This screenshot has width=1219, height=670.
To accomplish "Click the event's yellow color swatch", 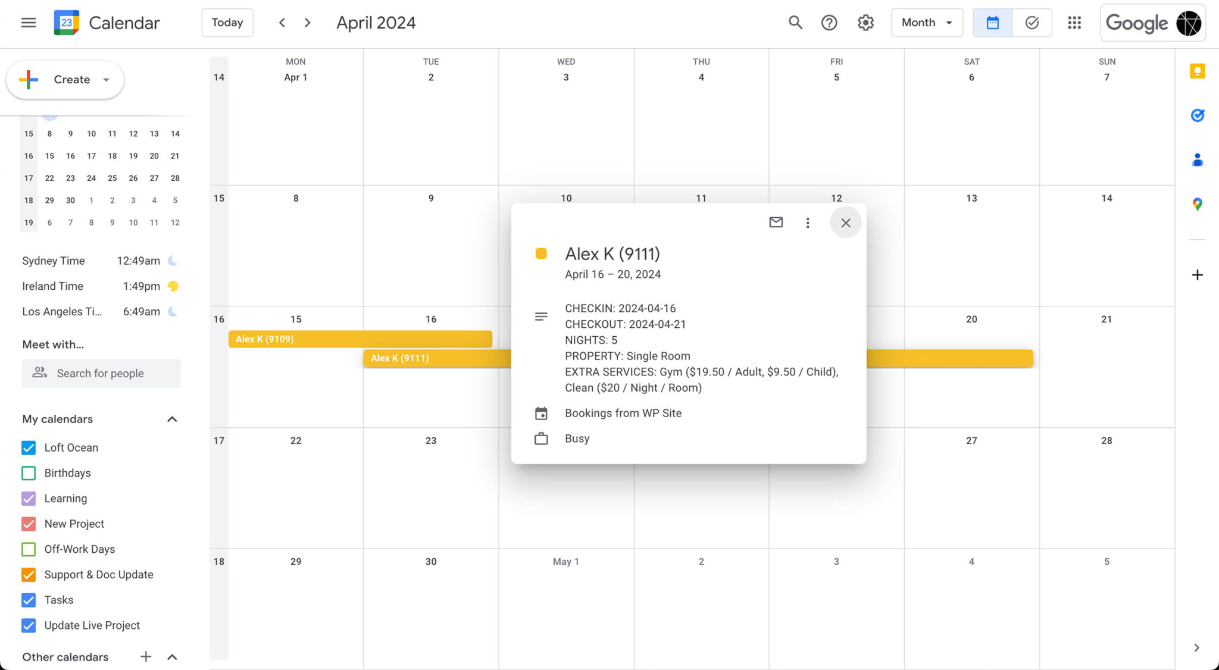I will [541, 253].
